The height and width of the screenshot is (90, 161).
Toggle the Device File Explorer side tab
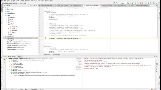pos(159,82)
